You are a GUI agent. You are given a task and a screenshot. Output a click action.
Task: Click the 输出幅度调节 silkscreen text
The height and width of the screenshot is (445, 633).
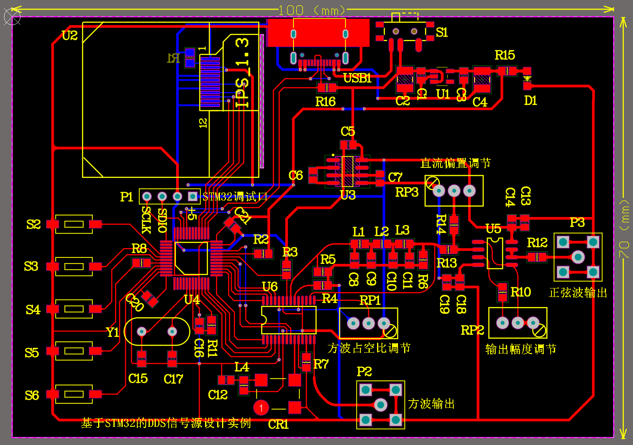(521, 349)
